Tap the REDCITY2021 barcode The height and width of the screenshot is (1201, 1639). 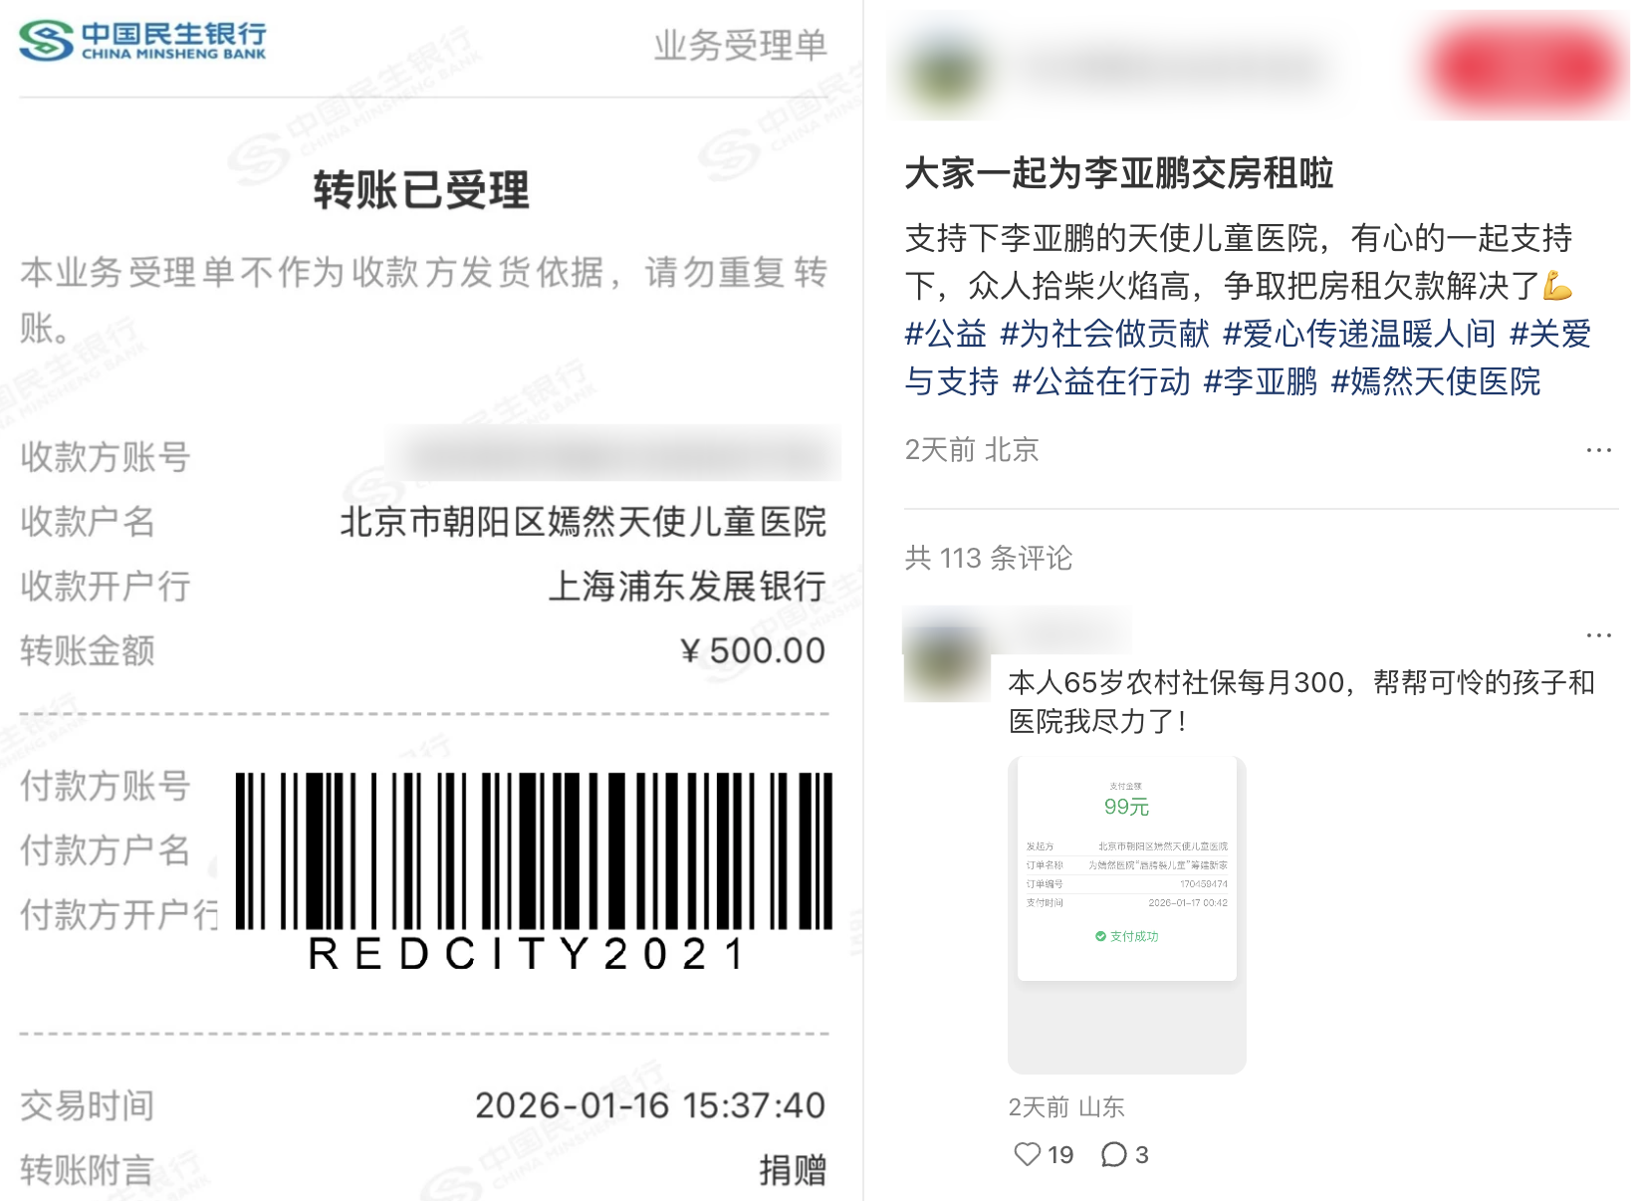tap(534, 871)
